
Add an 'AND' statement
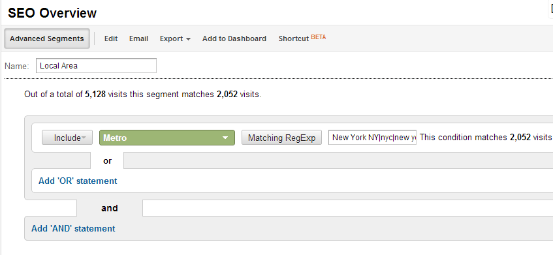point(73,228)
